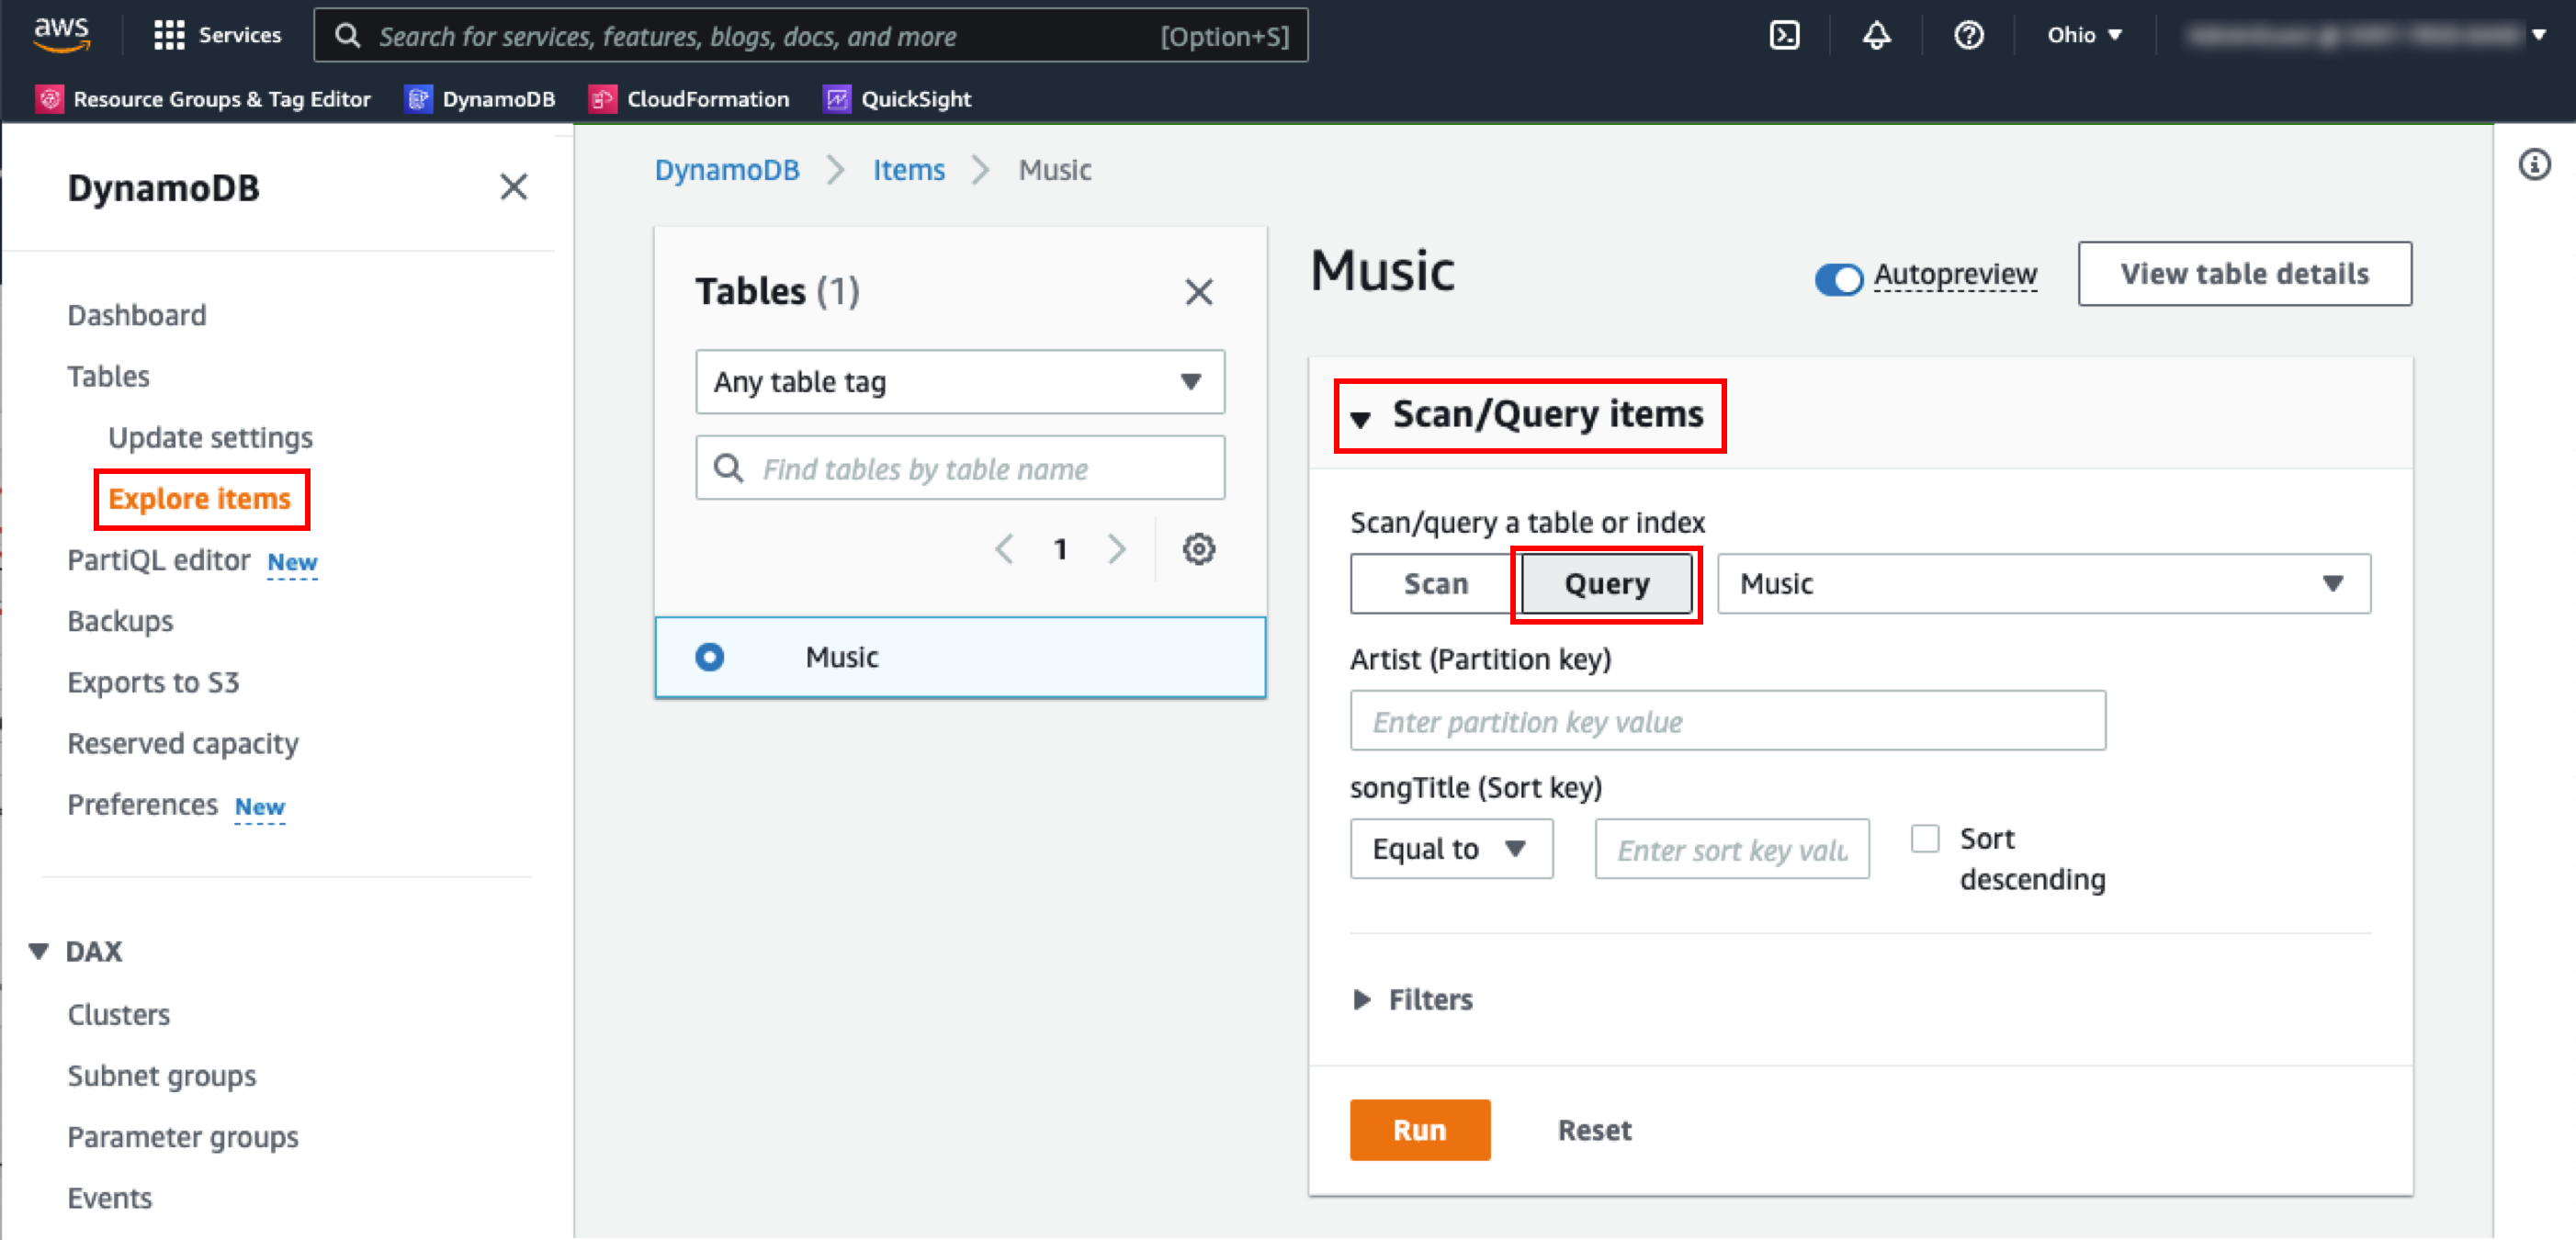
Task: Open Explore items in sidebar
Action: click(200, 498)
